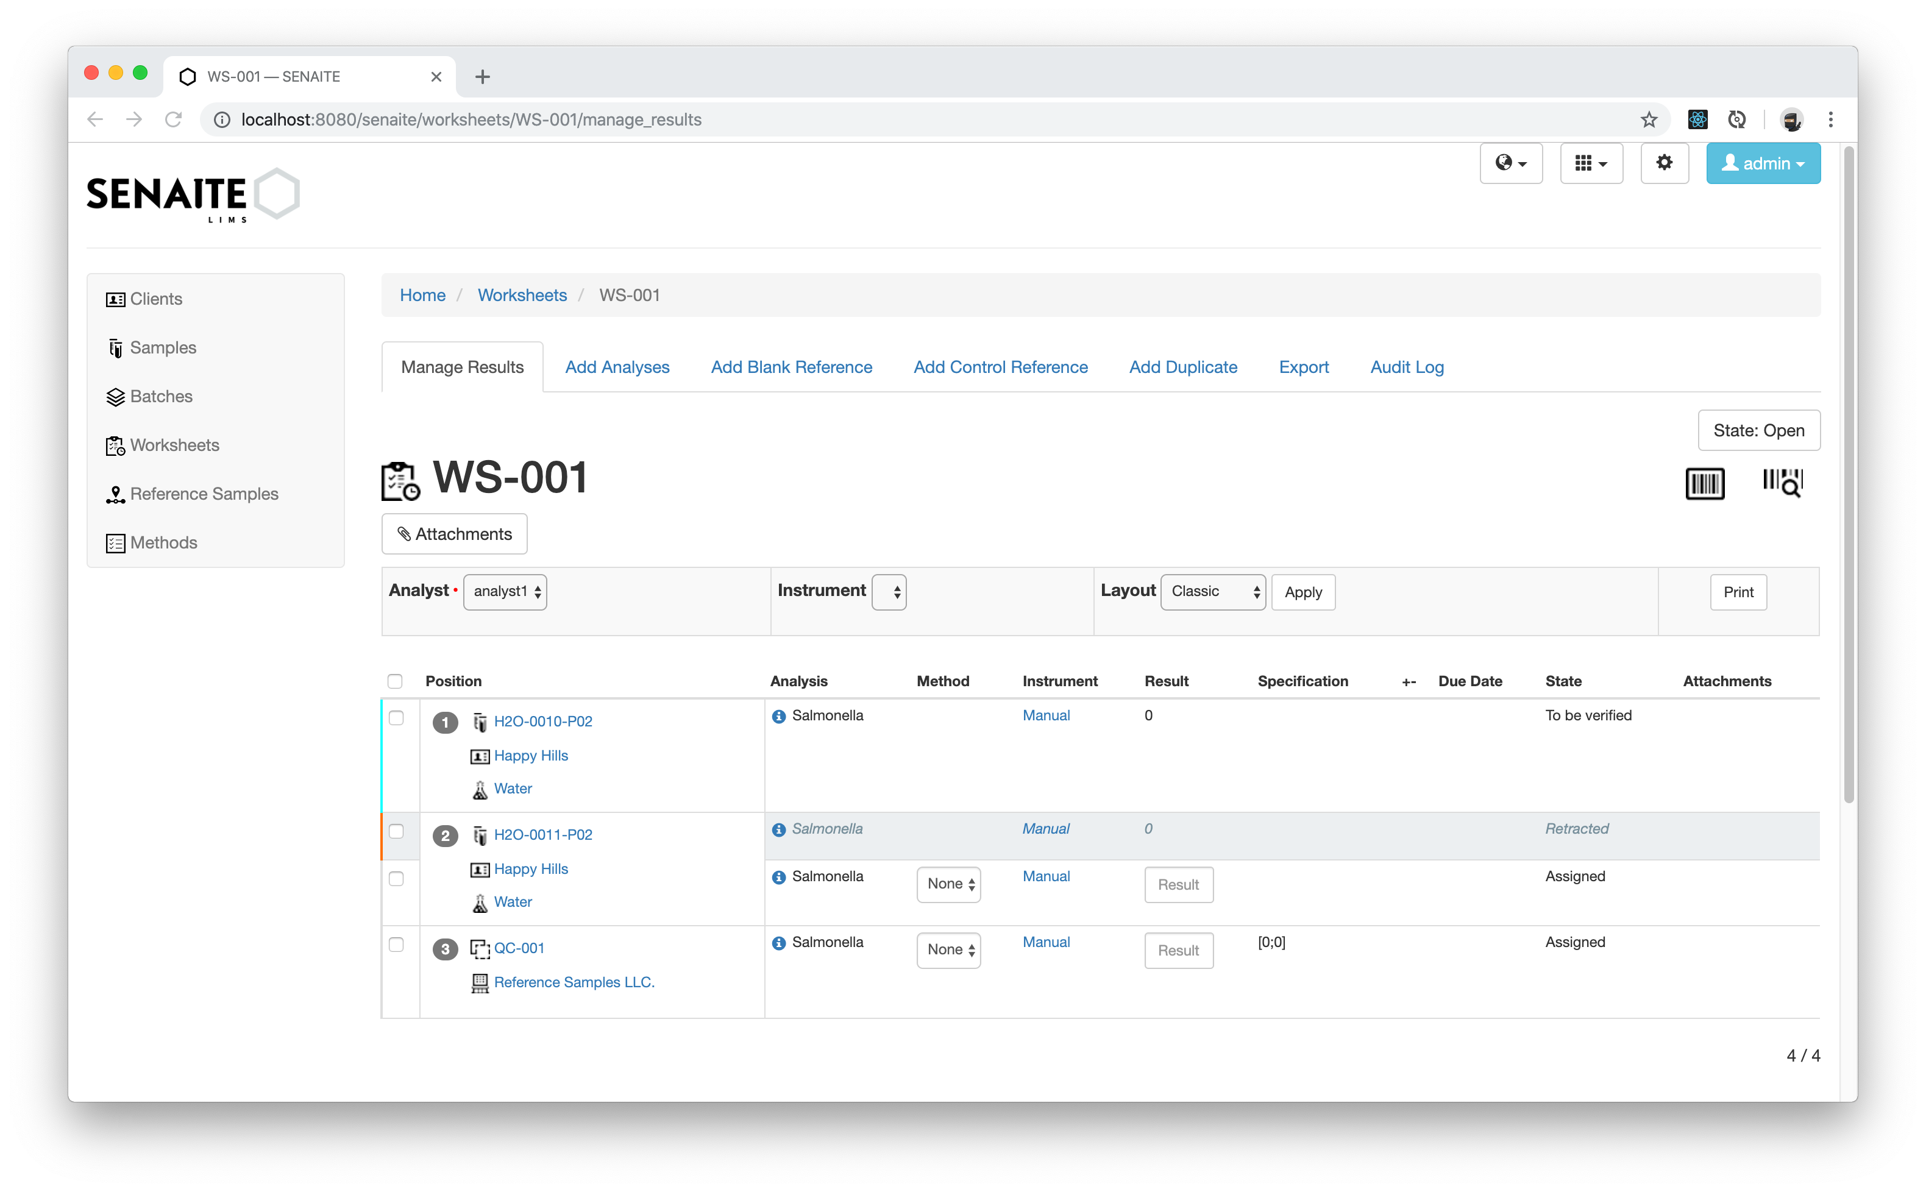Screen dimensions: 1926x1192
Task: Open the apps grid dropdown
Action: [1591, 163]
